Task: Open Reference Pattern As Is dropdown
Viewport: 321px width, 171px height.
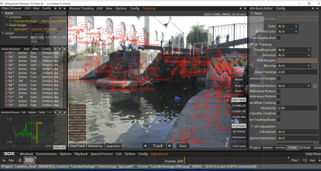Action: 294,86
